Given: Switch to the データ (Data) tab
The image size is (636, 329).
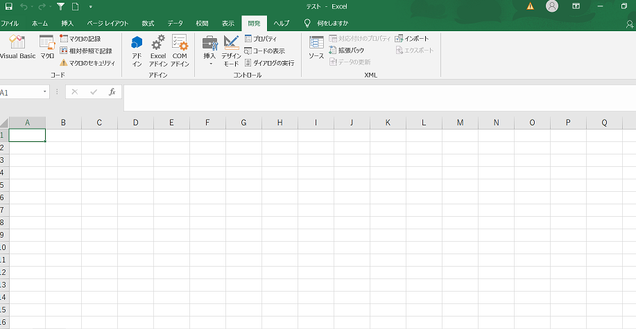Looking at the screenshot, I should (x=175, y=23).
